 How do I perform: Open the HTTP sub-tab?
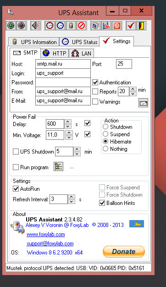(55, 53)
